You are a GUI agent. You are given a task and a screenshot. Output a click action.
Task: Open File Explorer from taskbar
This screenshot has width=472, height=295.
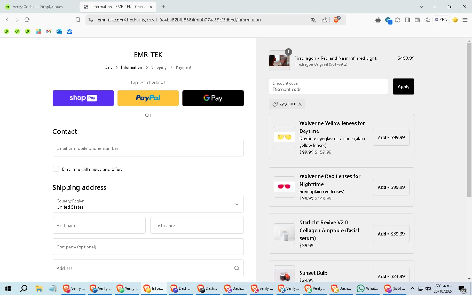coord(39,288)
